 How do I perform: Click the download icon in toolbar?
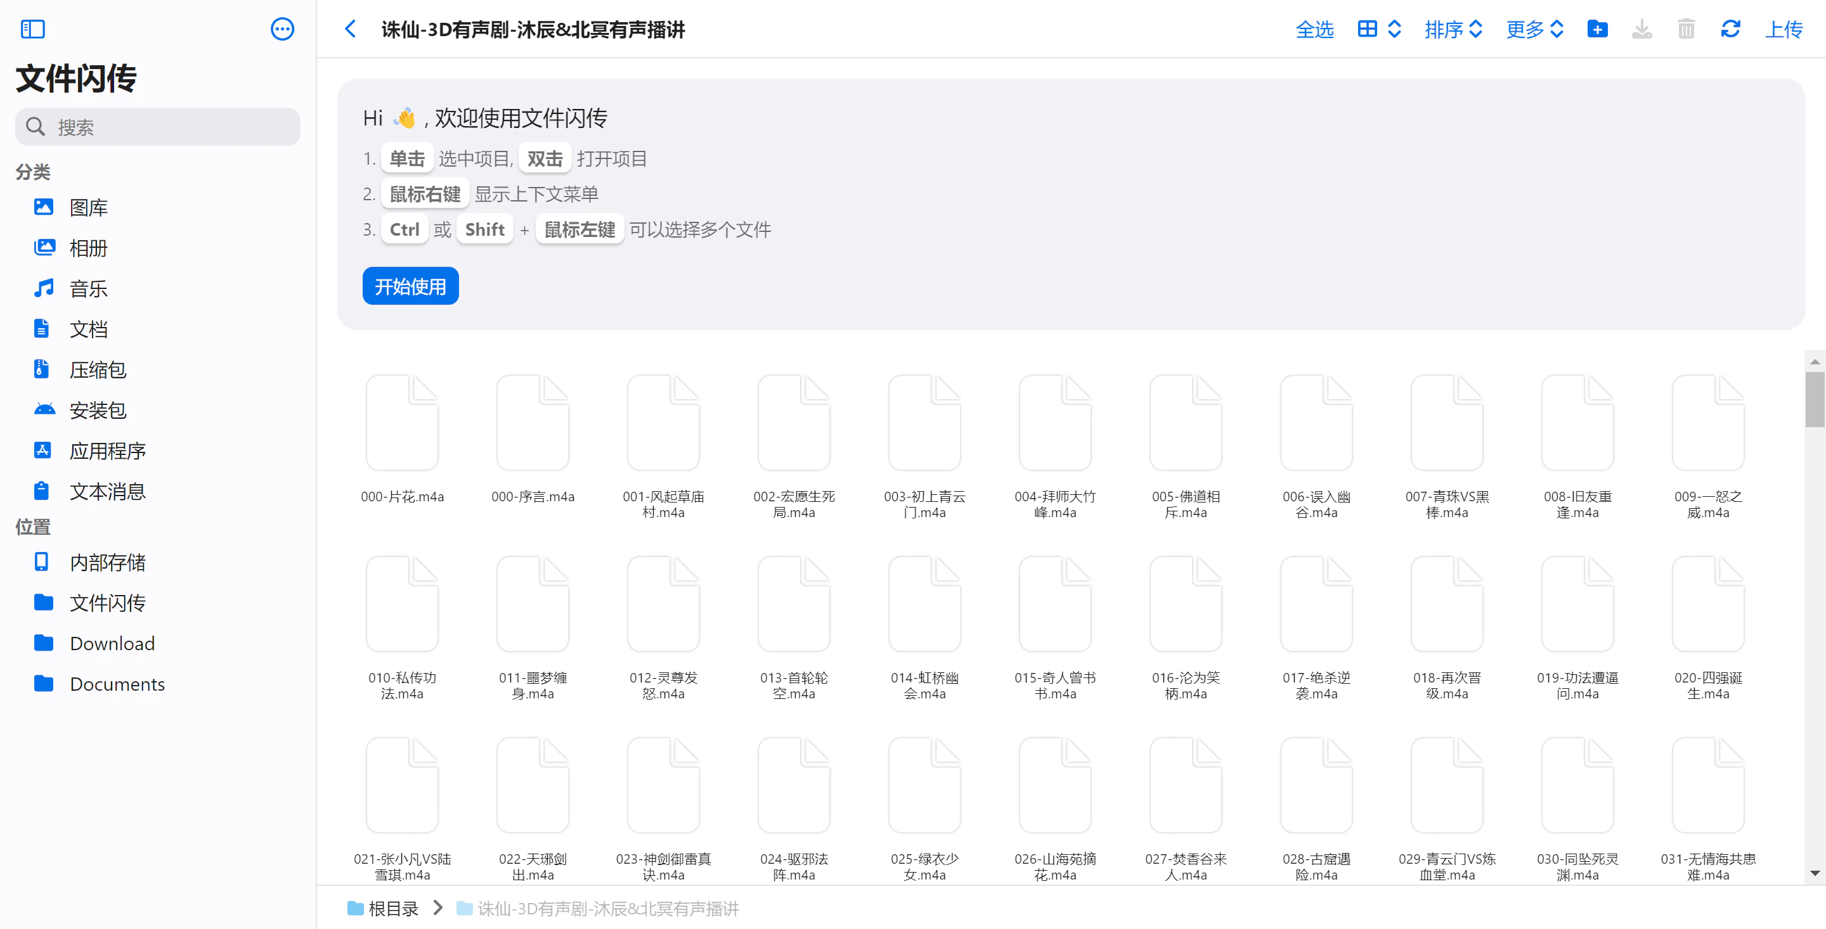(x=1641, y=29)
